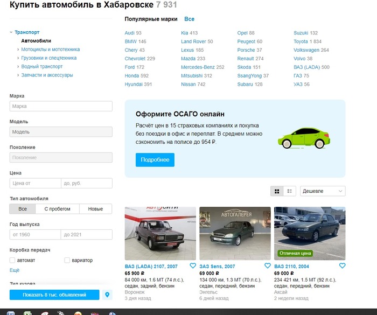Open the Дешевле sort dropdown
The width and height of the screenshot is (377, 315).
coord(322,191)
